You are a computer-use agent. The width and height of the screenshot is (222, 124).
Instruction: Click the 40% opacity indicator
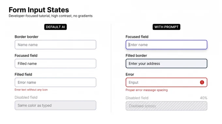coord(203,98)
